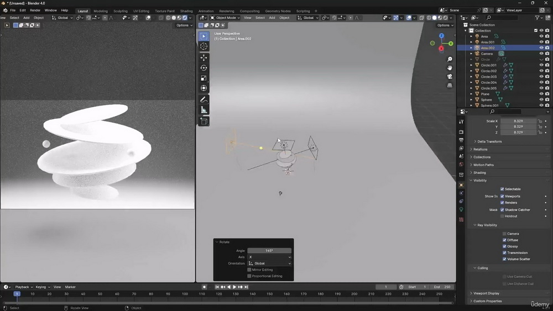553x311 pixels.
Task: Toggle Glossy ray visibility checkbox
Action: 504,246
